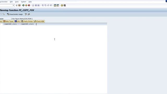Go to First Page icon
Image resolution: width=167 pixels, height=94 pixels.
[x=43, y=5]
